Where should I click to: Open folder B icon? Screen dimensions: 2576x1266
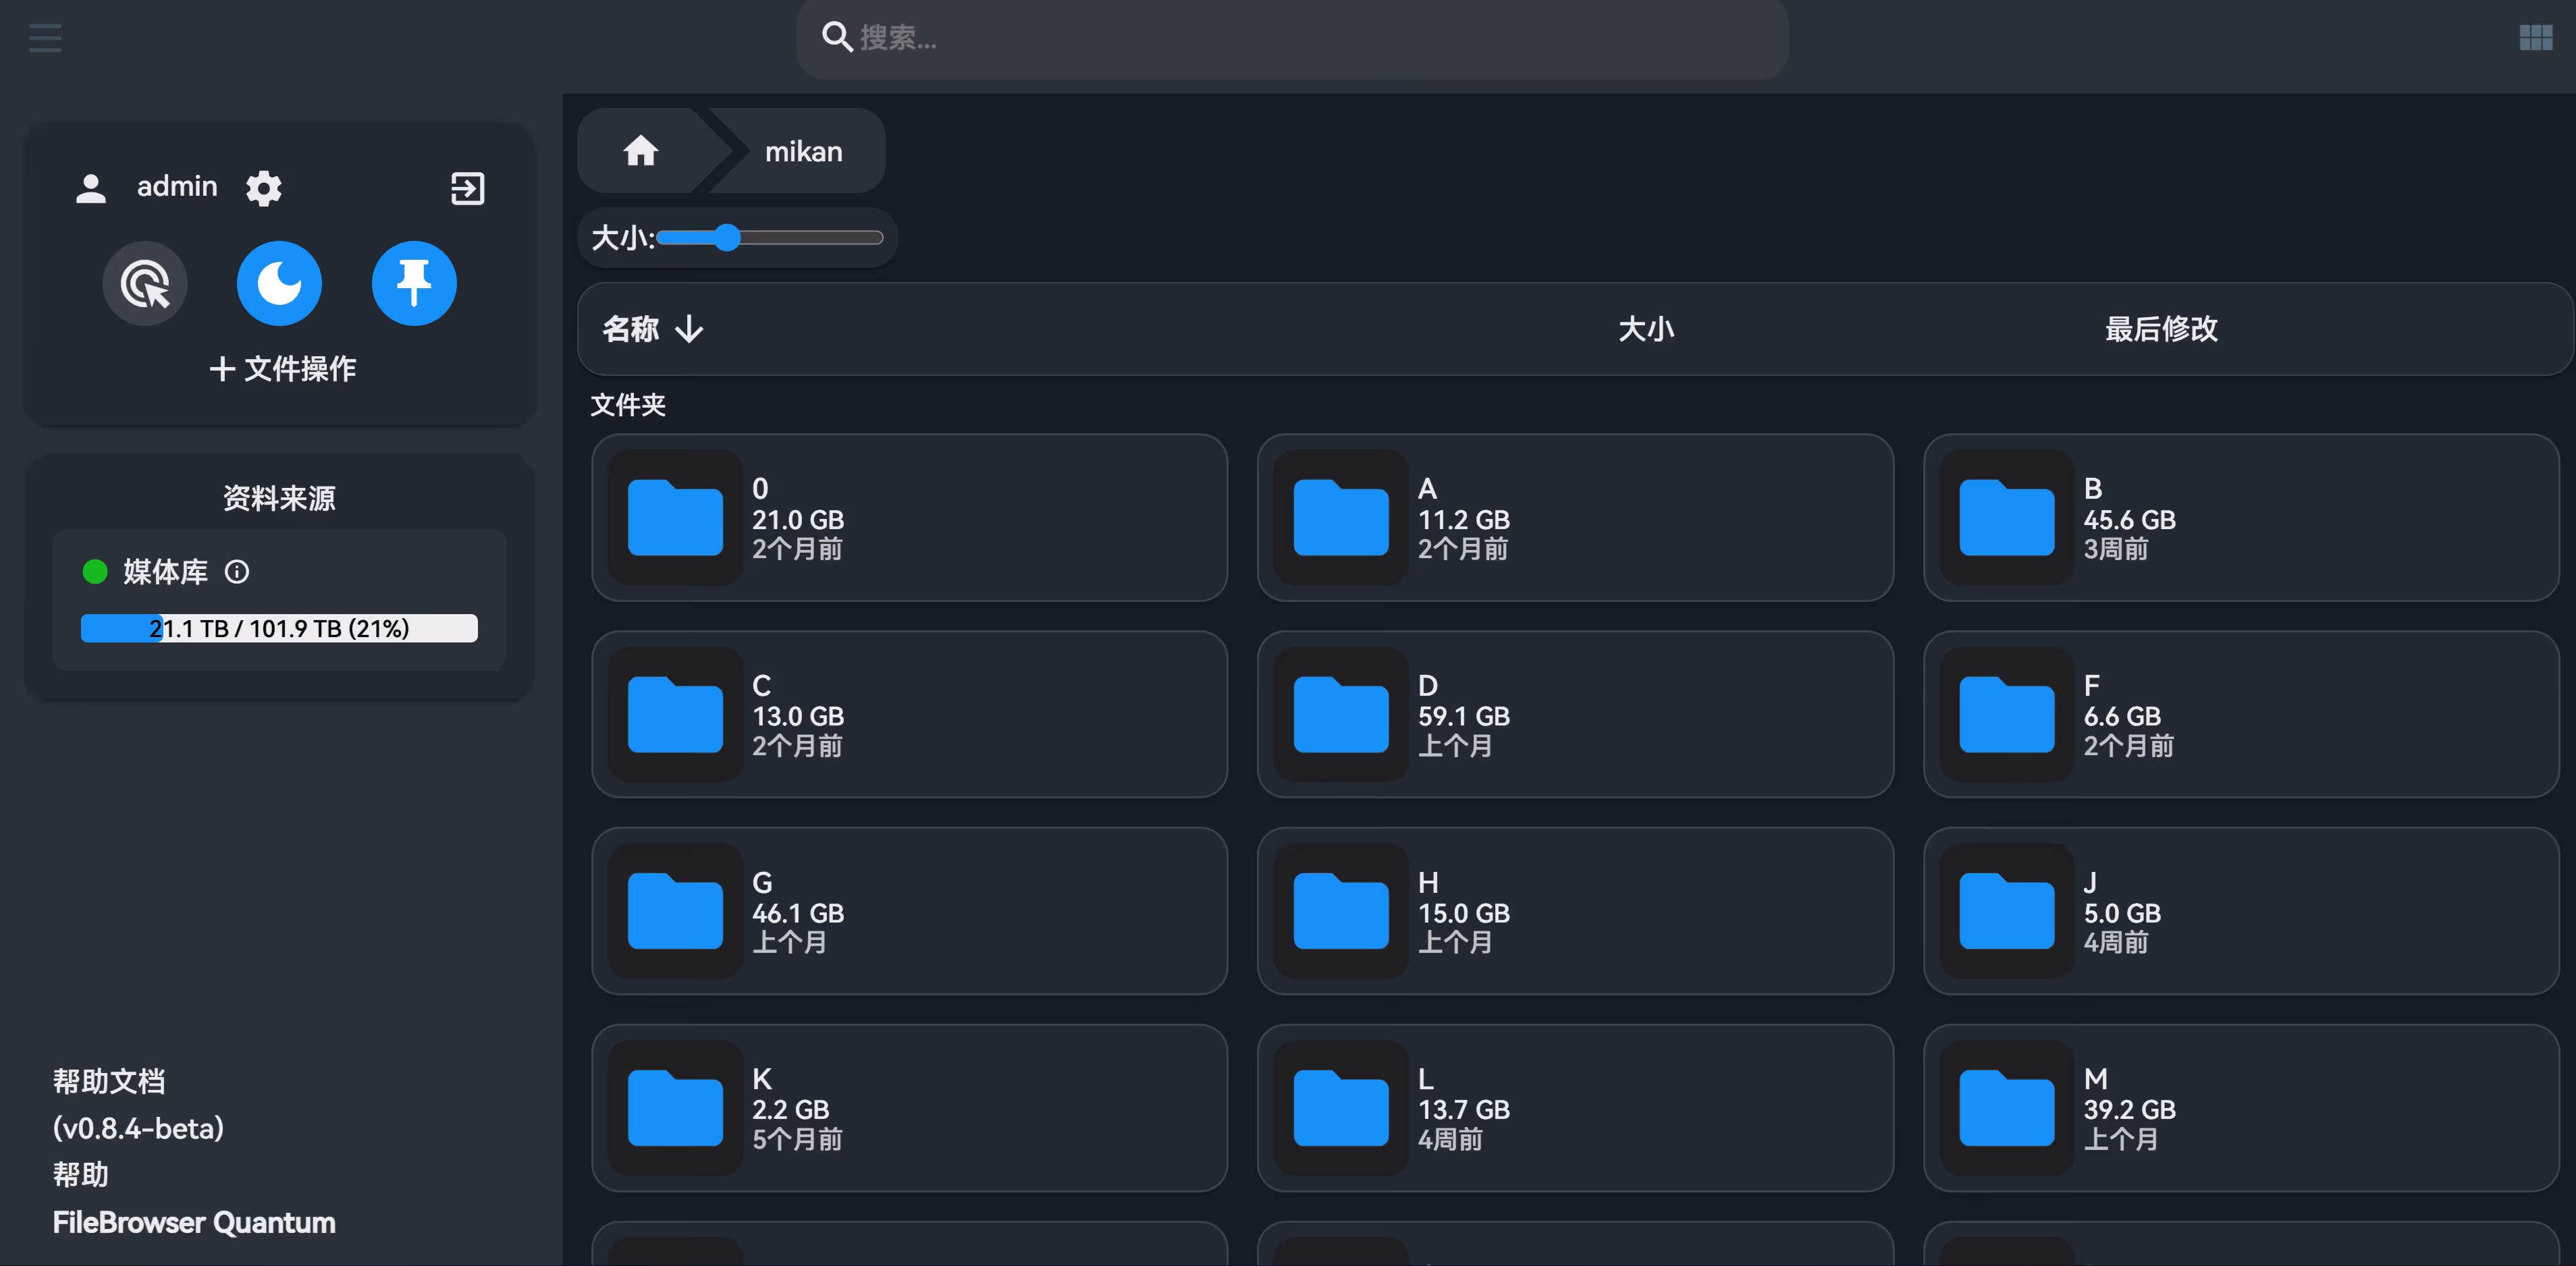tap(2007, 517)
